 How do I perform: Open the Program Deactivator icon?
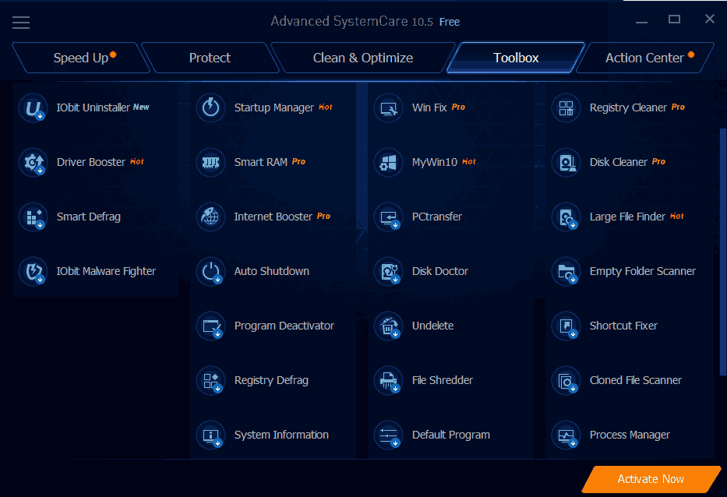(x=211, y=326)
